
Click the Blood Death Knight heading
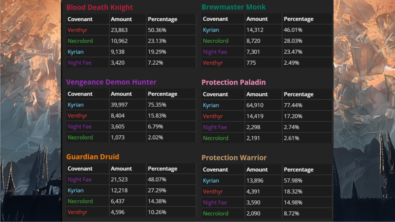(x=99, y=7)
